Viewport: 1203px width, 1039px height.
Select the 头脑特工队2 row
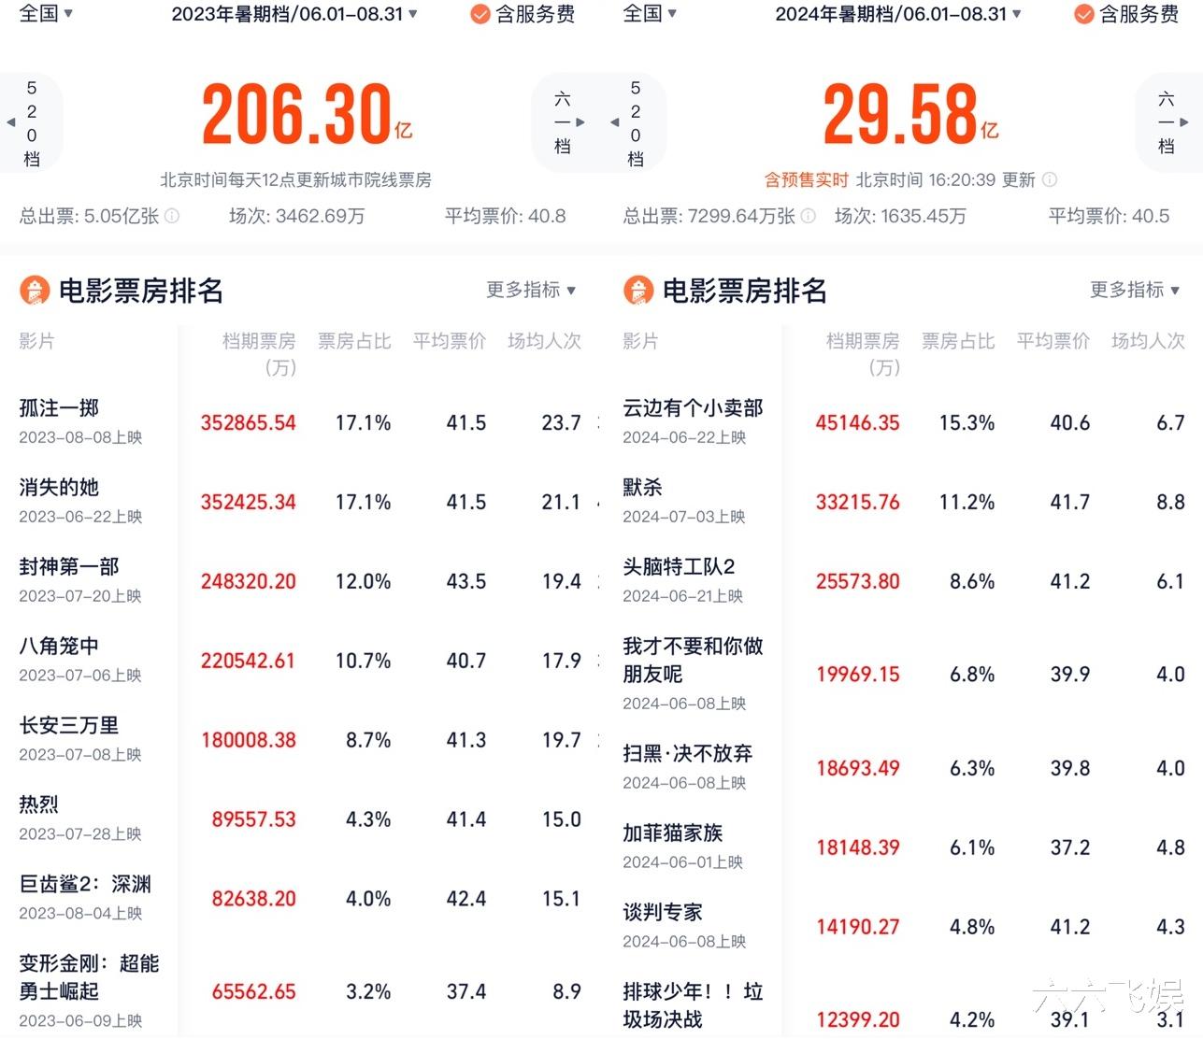click(x=903, y=580)
